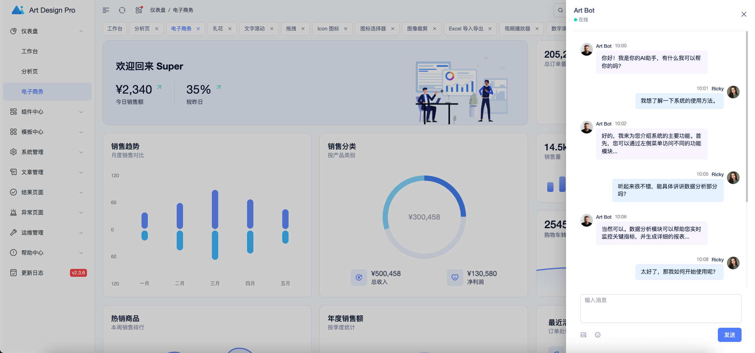Expand the 结果页面 menu chevron
Viewport: 755px width, 353px height.
pos(81,192)
